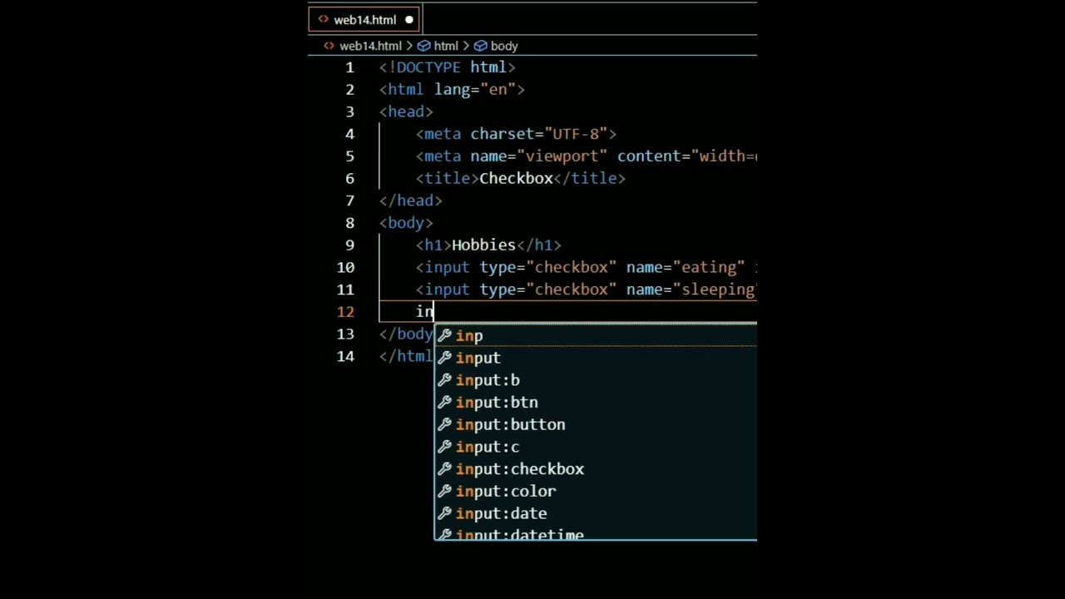The image size is (1065, 599).
Task: Insert the 'input:color' suggestion
Action: pos(596,491)
